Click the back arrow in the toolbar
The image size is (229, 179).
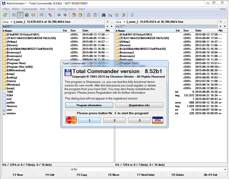point(59,15)
